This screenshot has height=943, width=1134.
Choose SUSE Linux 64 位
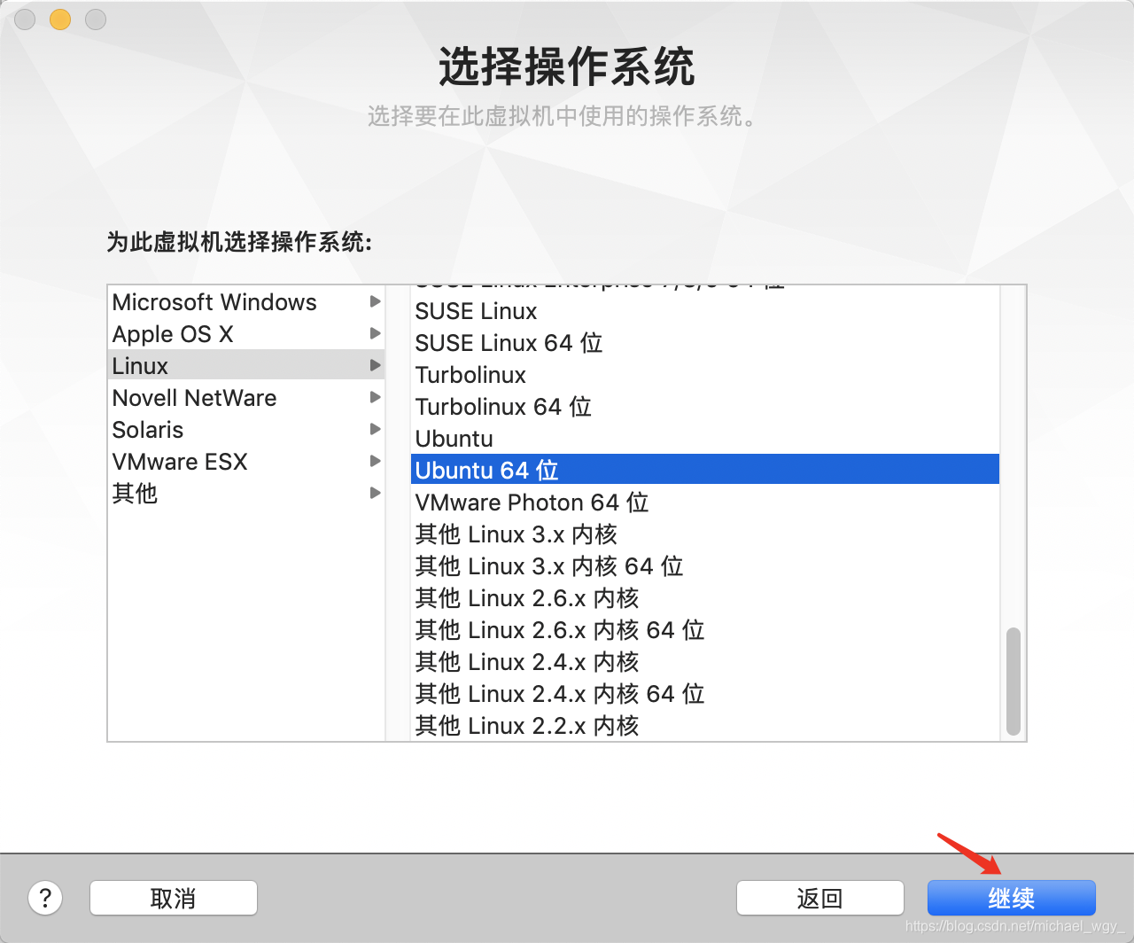(x=704, y=343)
